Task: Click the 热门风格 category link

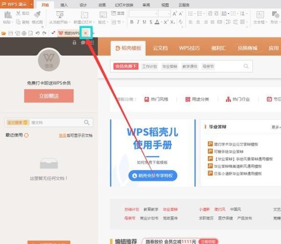Action: coord(156,99)
